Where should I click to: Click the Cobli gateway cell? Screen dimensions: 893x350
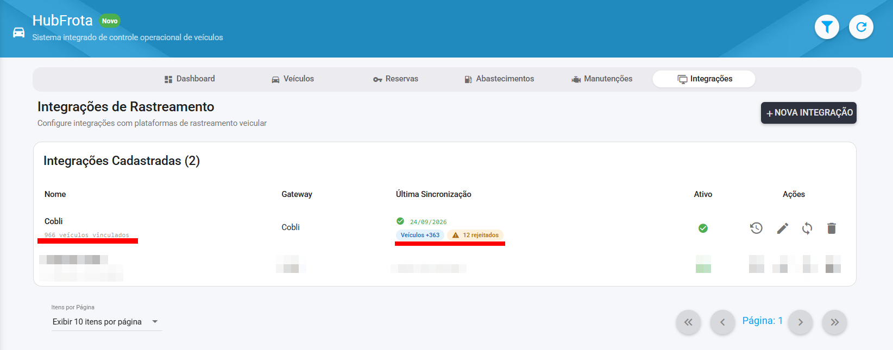[291, 227]
